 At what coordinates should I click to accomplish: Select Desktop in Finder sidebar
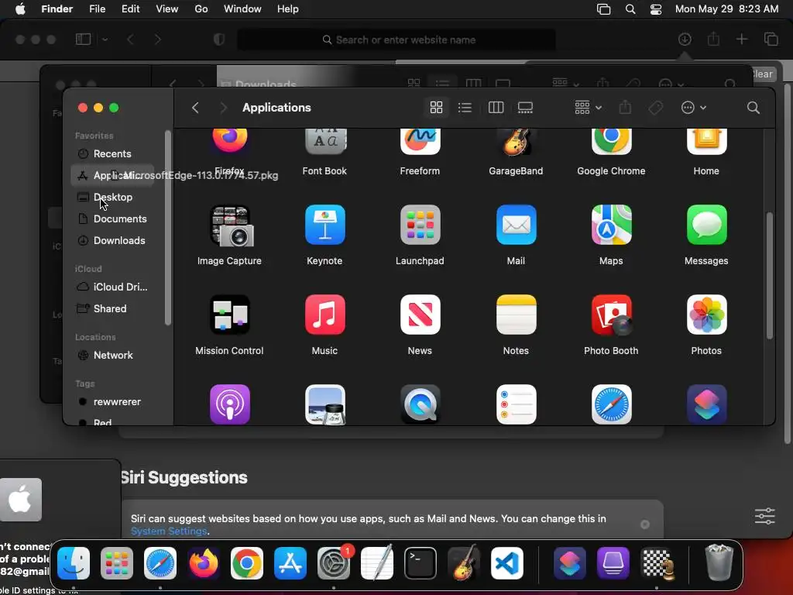(112, 198)
